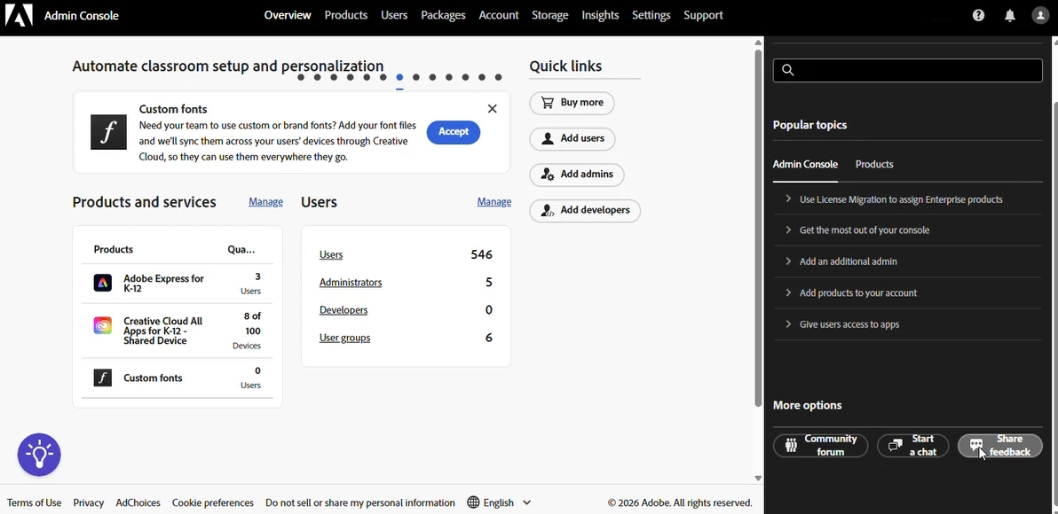Click the Creative Cloud All Apps icon
Screen dimensions: 1058x514
click(x=103, y=325)
